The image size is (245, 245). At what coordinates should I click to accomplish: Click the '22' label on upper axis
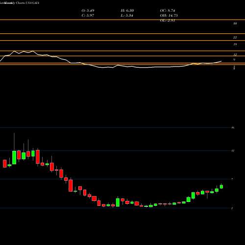(235, 38)
